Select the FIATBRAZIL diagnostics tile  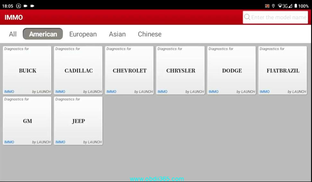pyautogui.click(x=283, y=70)
